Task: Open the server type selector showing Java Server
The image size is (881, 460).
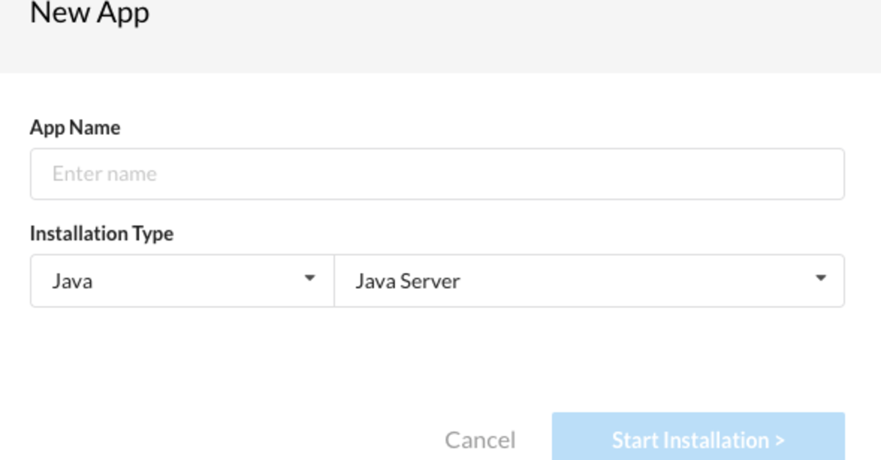Action: click(591, 280)
